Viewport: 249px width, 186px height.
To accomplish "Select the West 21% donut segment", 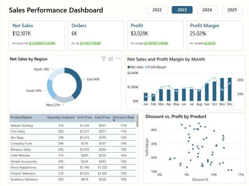I will click(x=64, y=99).
